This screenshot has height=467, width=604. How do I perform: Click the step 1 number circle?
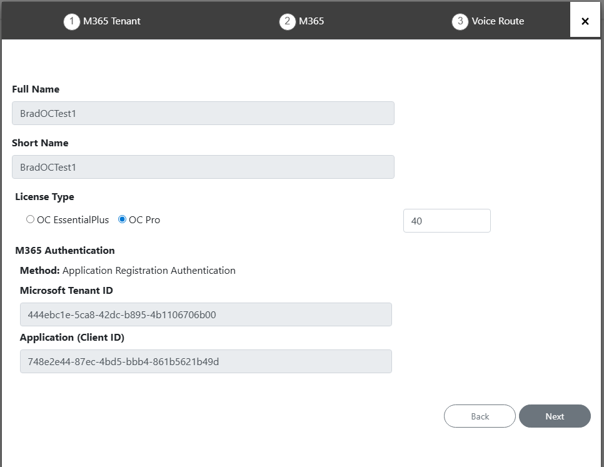[72, 22]
